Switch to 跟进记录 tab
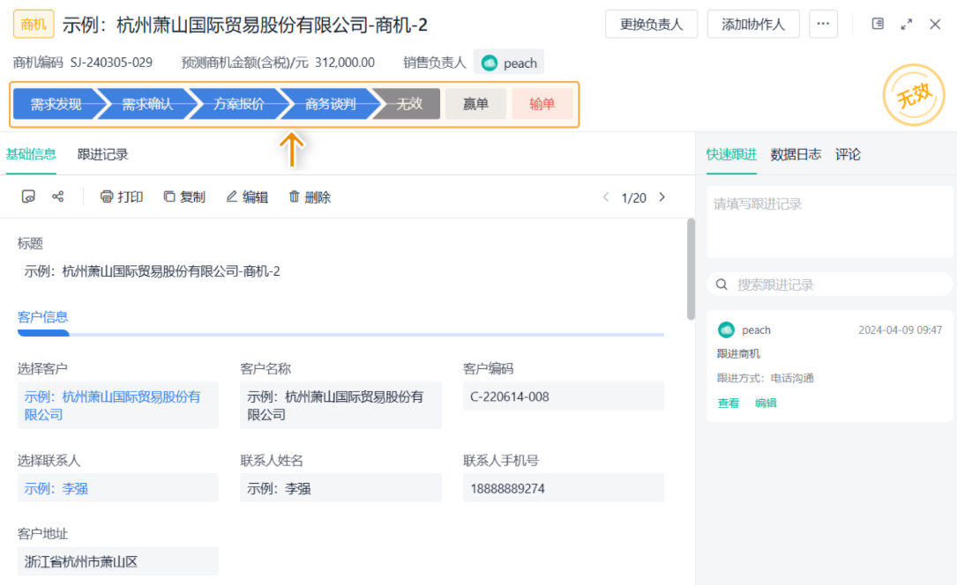The image size is (957, 585). pyautogui.click(x=102, y=154)
